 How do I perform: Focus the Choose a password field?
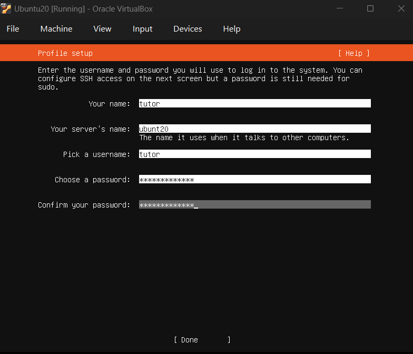coord(255,179)
